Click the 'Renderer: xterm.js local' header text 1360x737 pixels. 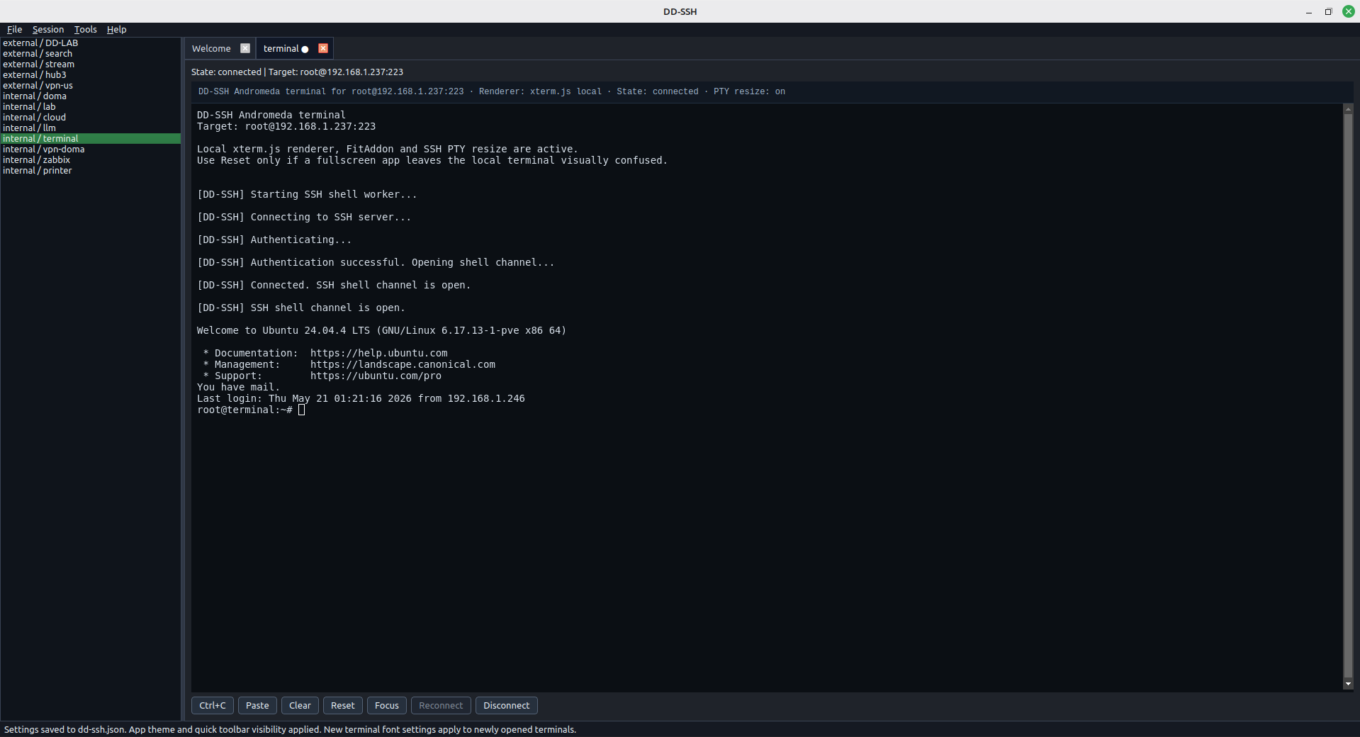540,91
